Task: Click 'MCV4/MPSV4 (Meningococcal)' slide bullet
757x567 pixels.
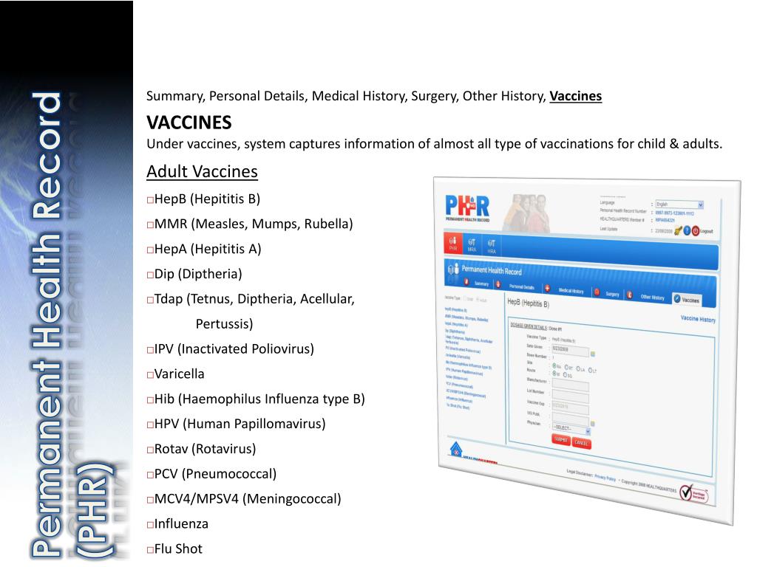Action: coord(248,498)
